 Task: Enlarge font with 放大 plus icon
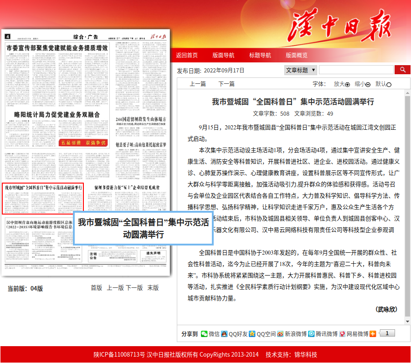tap(347, 84)
